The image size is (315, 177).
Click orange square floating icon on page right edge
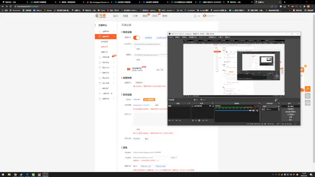(308, 89)
